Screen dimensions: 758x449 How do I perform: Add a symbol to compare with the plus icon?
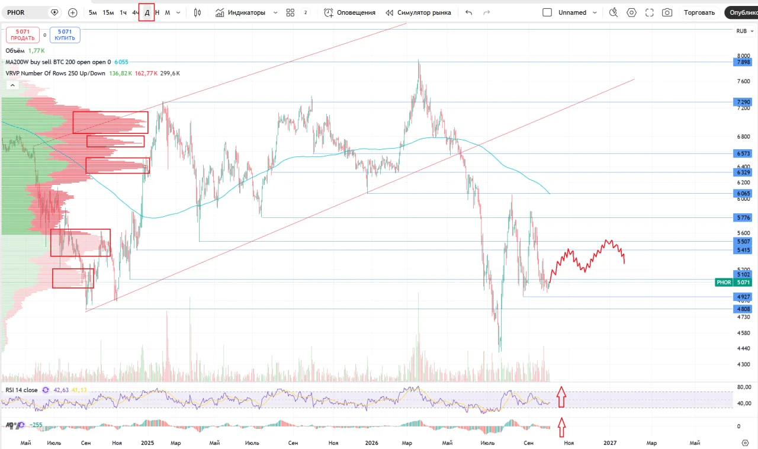coord(73,12)
